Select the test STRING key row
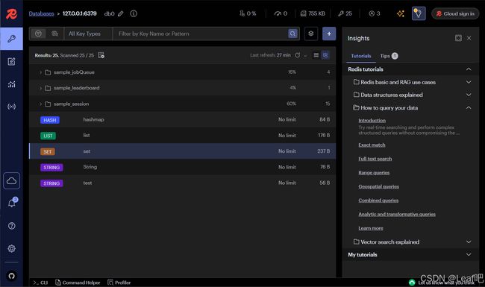 point(183,183)
